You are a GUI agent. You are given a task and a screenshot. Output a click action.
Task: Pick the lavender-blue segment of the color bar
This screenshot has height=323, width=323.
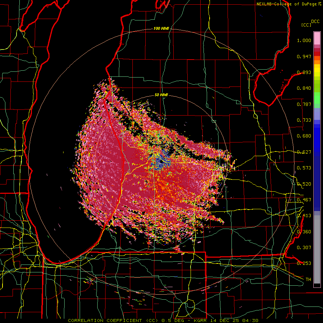(317, 114)
